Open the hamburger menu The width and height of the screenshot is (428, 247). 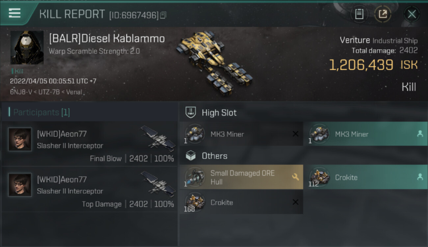tap(14, 13)
